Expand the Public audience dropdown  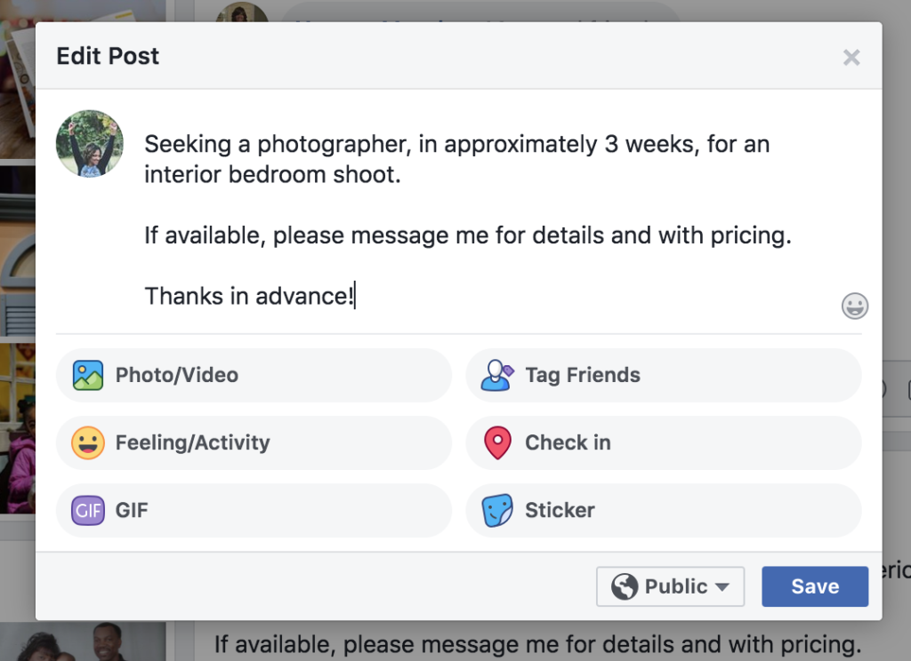click(x=722, y=586)
